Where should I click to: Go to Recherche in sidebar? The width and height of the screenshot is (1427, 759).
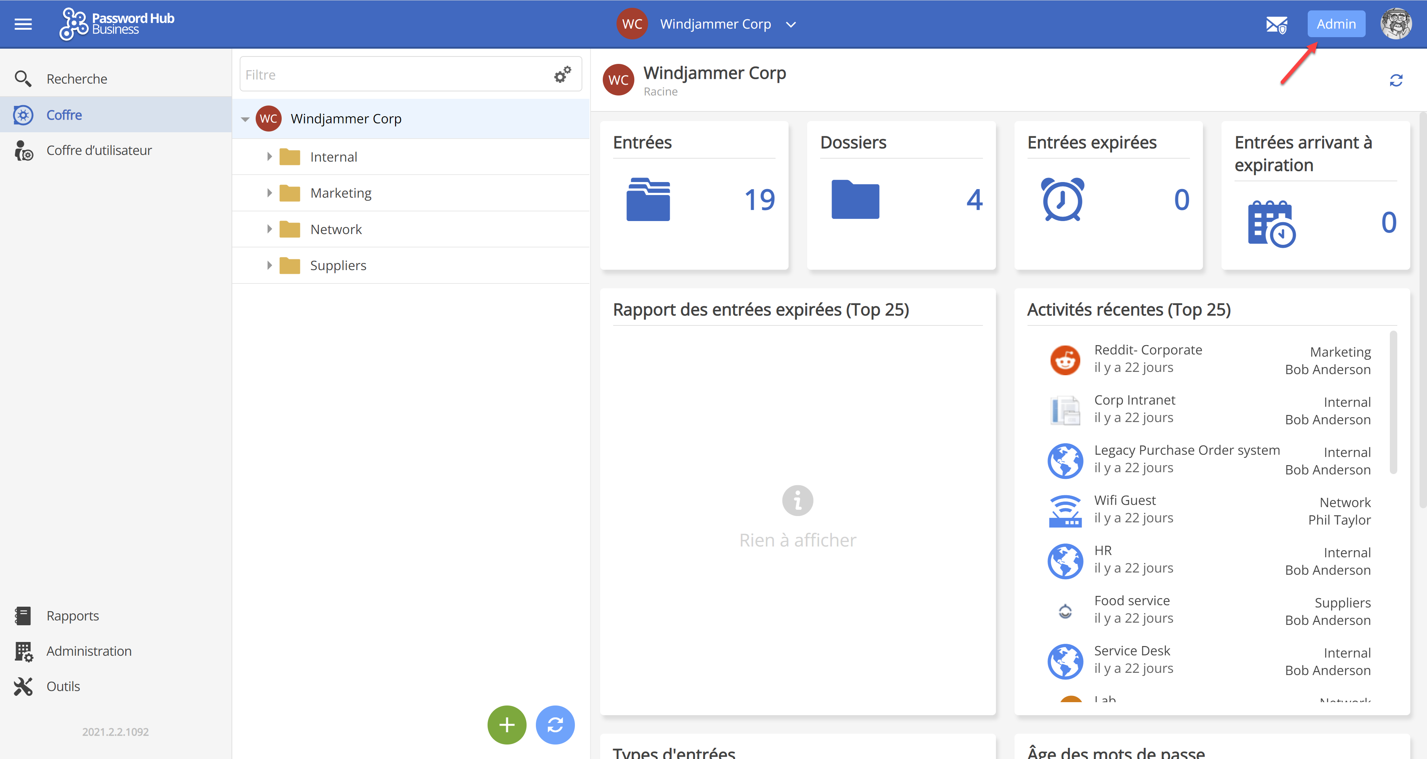77,79
